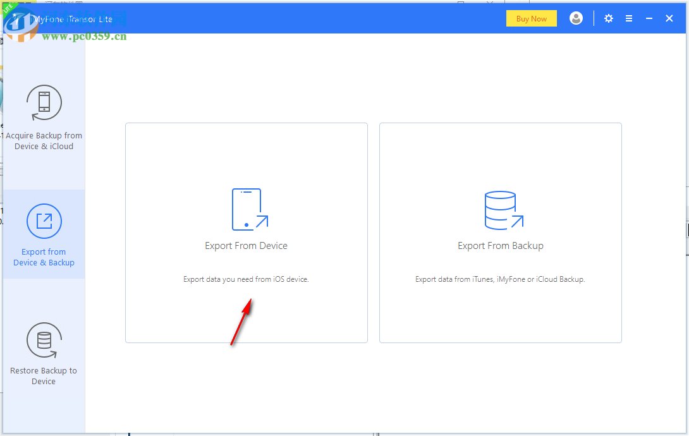Open the user account icon

[x=576, y=18]
